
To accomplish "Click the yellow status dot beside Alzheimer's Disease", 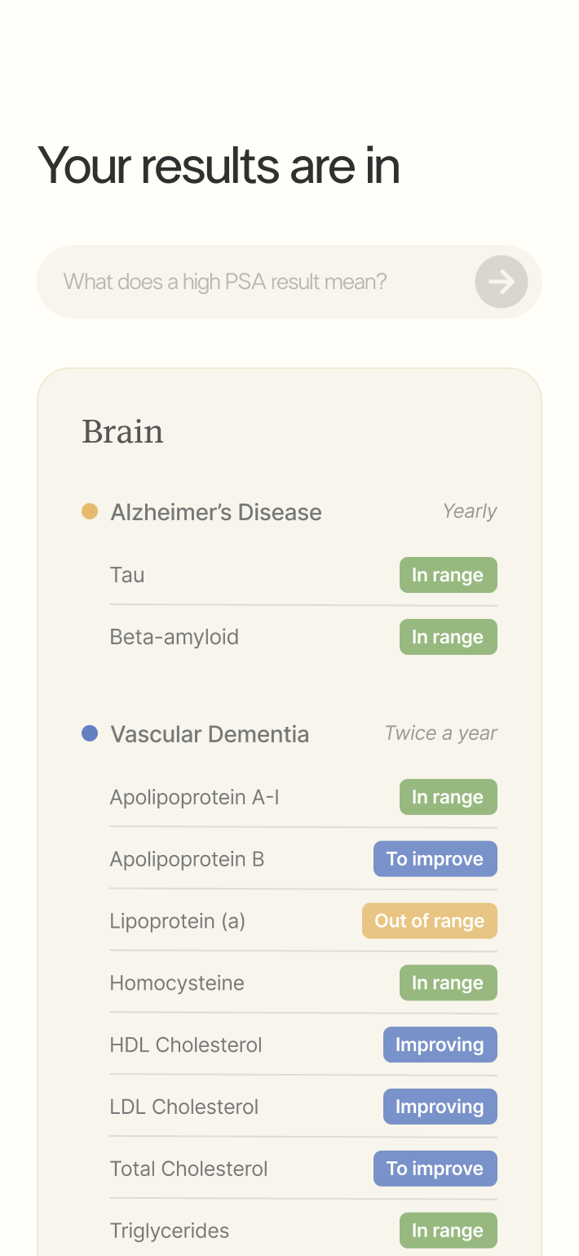I will click(89, 510).
